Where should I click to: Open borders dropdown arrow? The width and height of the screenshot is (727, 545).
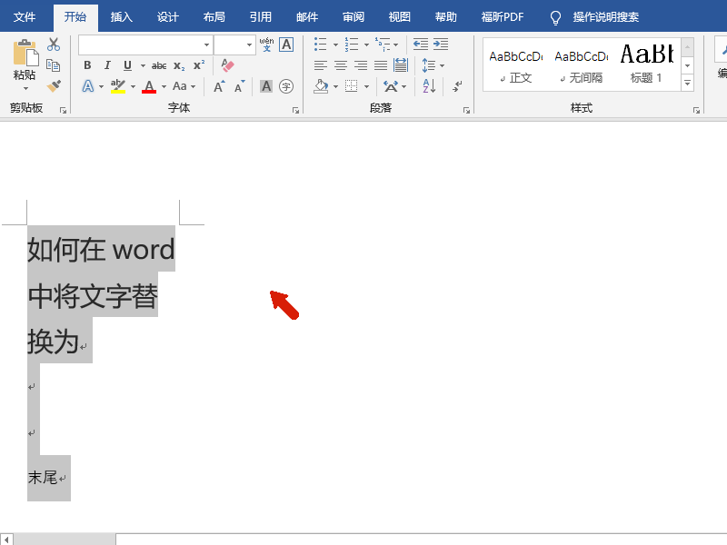(x=366, y=86)
